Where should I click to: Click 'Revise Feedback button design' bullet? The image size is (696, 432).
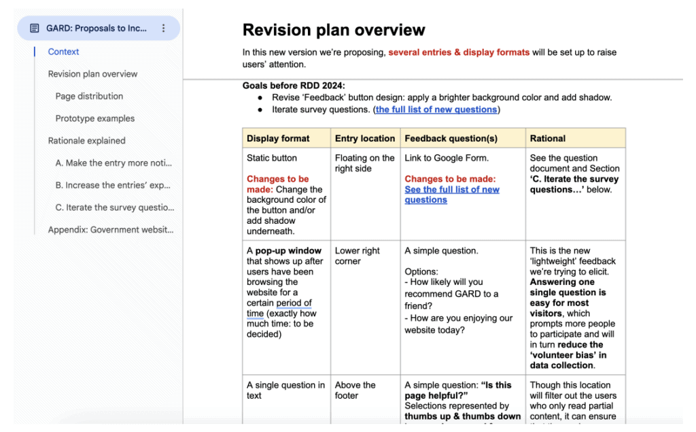click(442, 97)
